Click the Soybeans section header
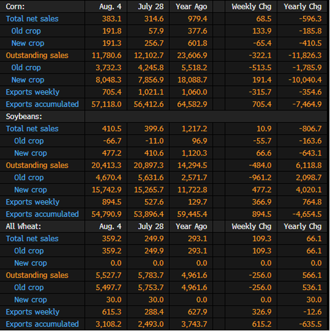 [24, 117]
